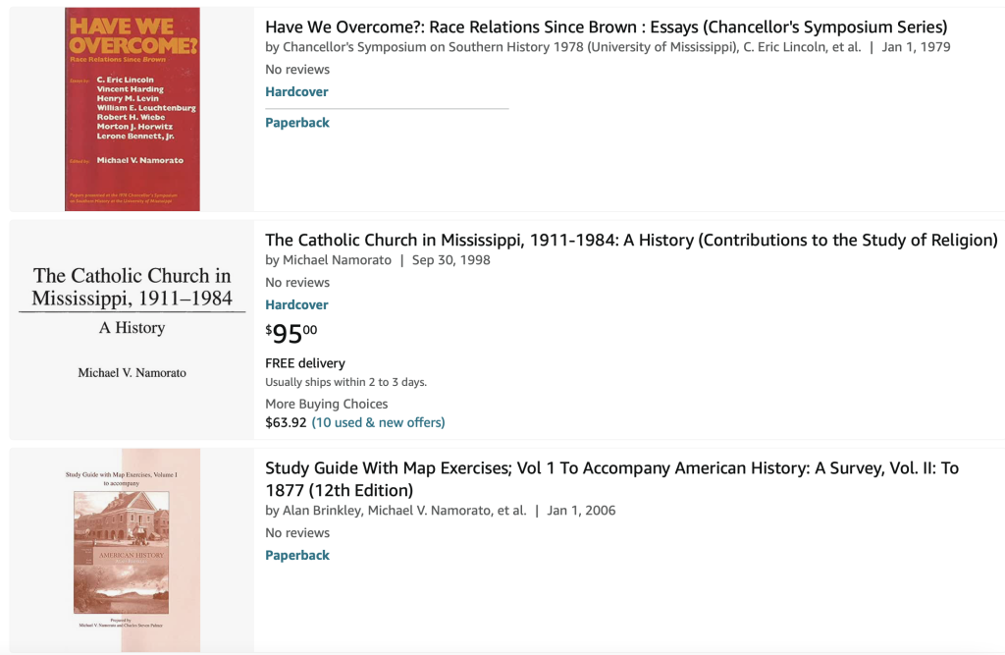The image size is (1005, 655).
Task: Click More Buying Choices text
Action: click(326, 404)
